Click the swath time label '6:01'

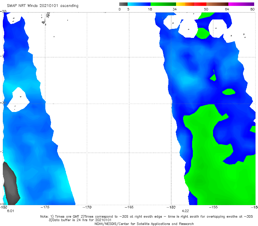[x=10, y=211]
